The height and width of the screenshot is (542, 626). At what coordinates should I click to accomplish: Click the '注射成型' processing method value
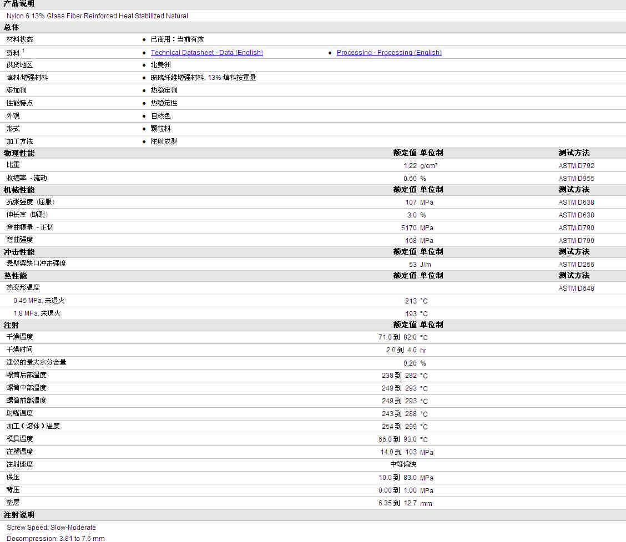(x=164, y=141)
